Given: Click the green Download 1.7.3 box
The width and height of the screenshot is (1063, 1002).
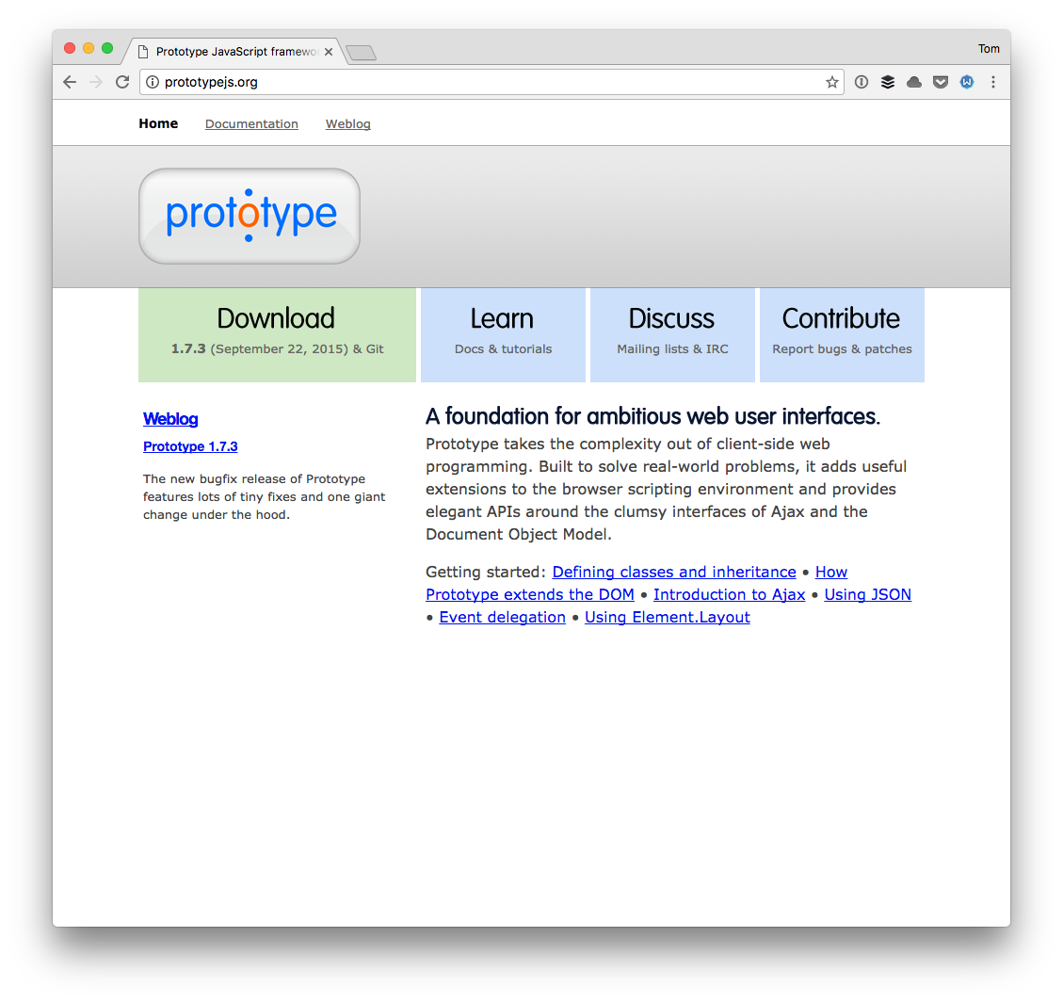Looking at the screenshot, I should [277, 334].
